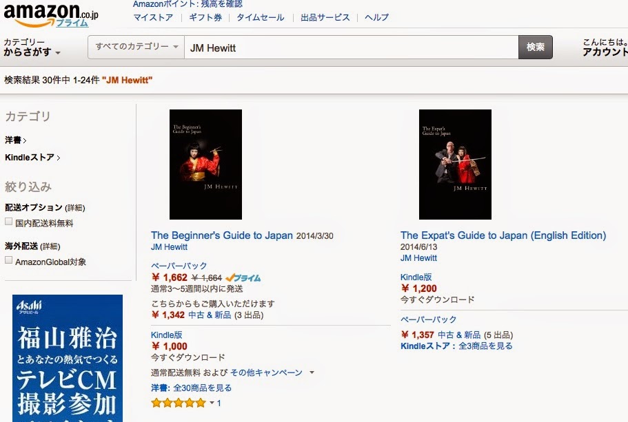Click the search box containing JM Hewitt

352,48
